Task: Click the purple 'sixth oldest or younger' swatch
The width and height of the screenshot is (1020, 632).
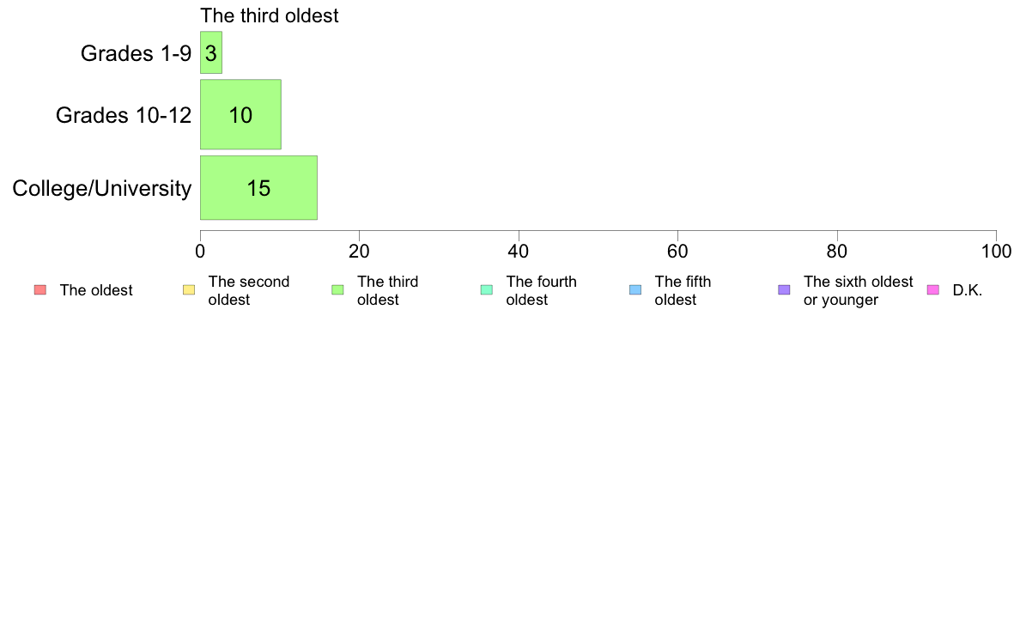Action: [784, 290]
